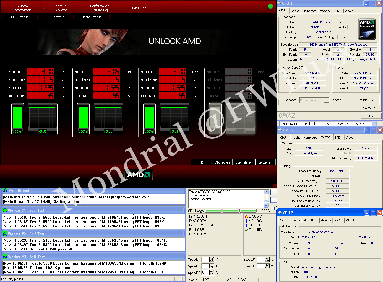Click the first green CPU Usage progress bar
The width and height of the screenshot is (383, 282).
[213, 211]
